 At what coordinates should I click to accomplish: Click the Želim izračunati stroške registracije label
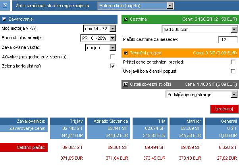point(52,6)
